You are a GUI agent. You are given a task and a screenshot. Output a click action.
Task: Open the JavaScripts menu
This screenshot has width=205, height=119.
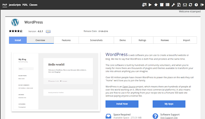15,5
